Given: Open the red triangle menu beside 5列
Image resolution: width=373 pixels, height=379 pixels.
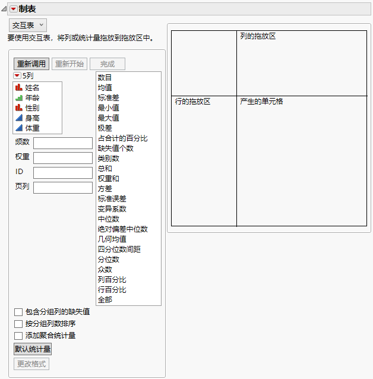Looking at the screenshot, I should pos(17,75).
